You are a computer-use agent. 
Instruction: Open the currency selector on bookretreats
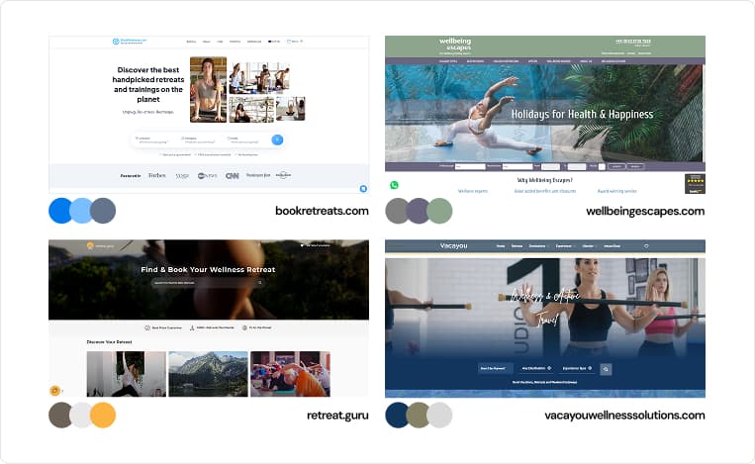coord(274,42)
